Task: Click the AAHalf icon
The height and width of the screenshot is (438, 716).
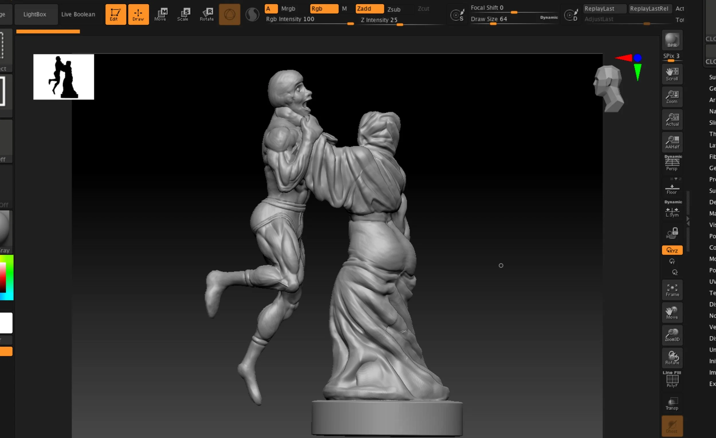Action: (x=672, y=142)
